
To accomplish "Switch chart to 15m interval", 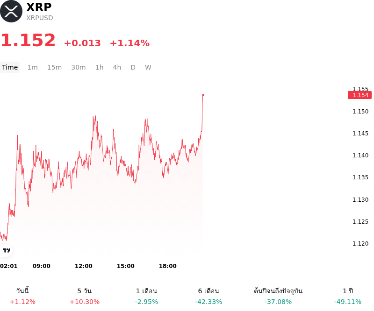I will click(54, 67).
